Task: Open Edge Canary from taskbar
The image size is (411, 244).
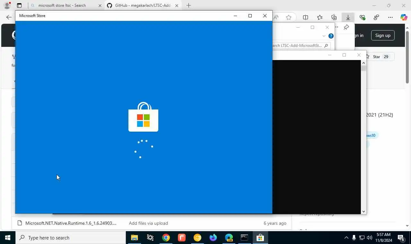Action: [x=229, y=238]
